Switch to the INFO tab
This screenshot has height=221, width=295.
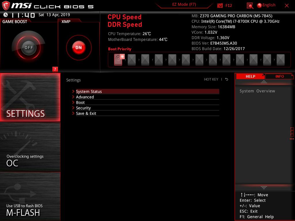point(279,76)
